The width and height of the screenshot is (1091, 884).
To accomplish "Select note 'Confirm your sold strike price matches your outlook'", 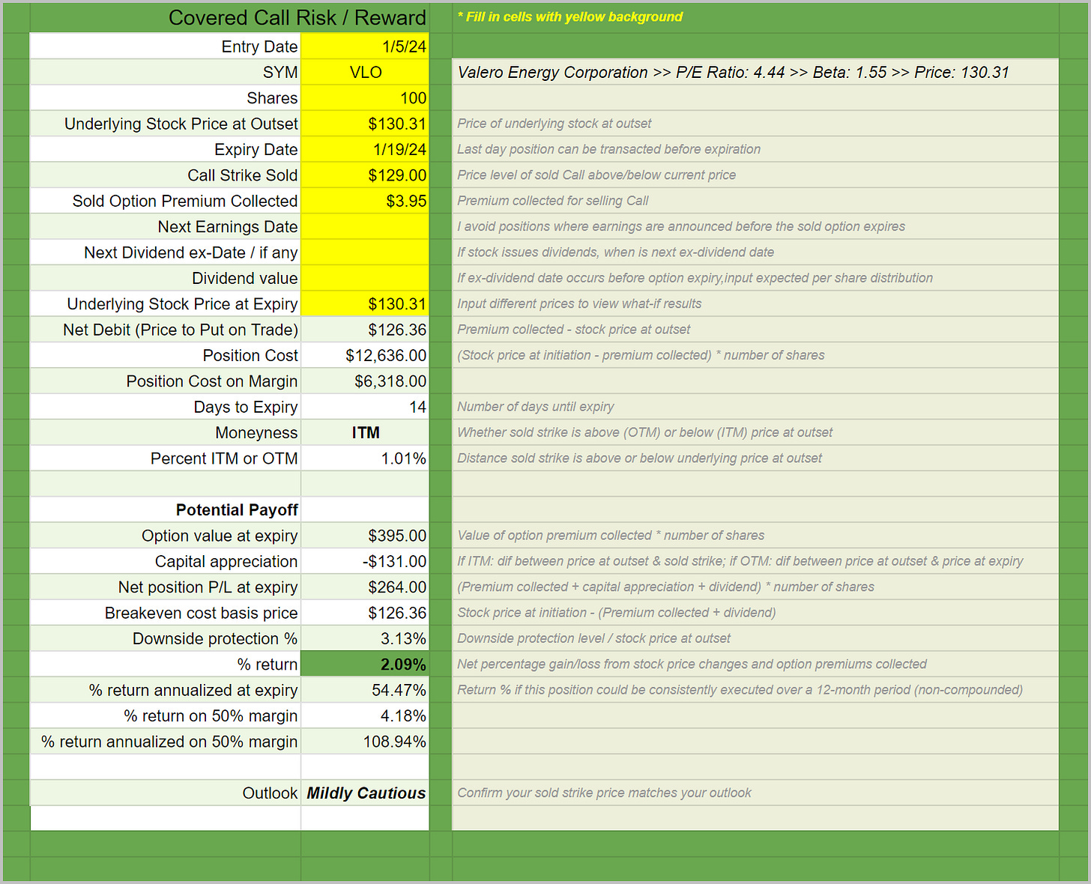I will (x=604, y=793).
